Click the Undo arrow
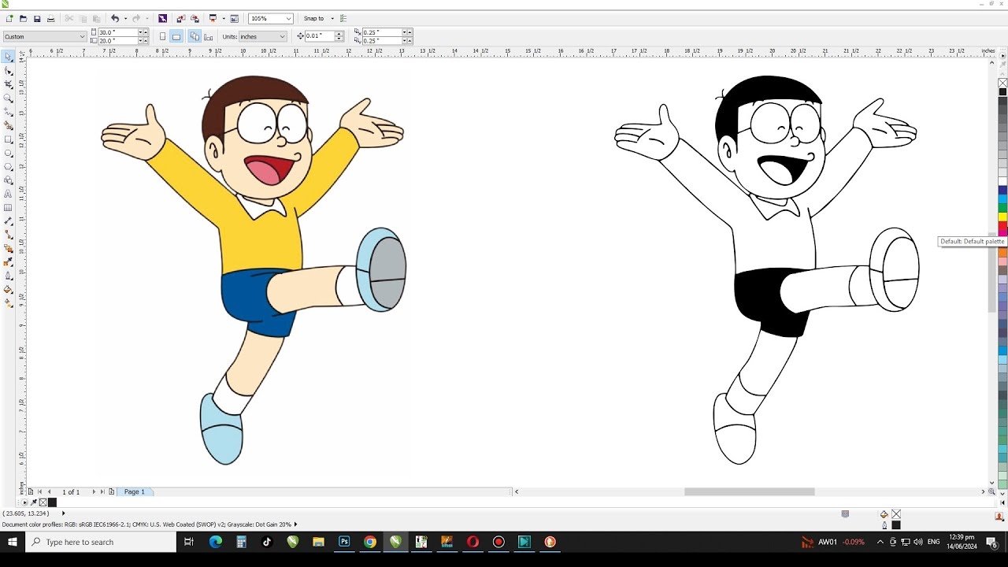Screen dimensions: 1008x567 115,18
